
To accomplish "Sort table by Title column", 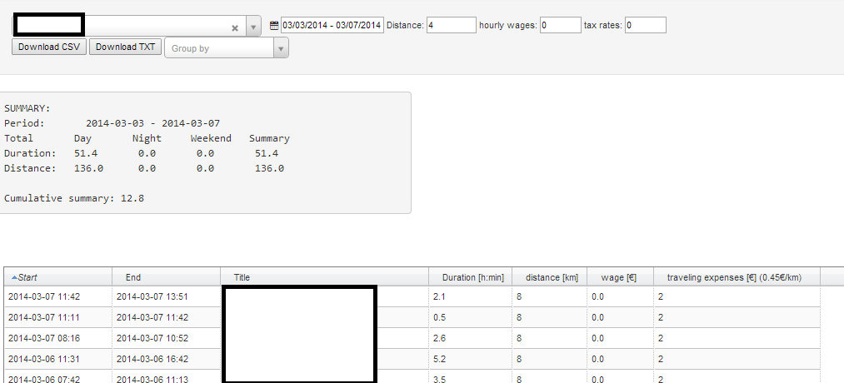I will point(325,277).
